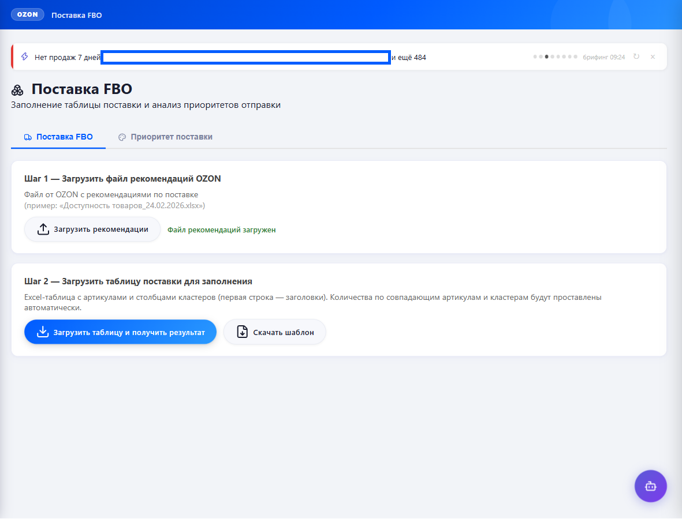Click the lightning bolt alert icon
Viewport: 682px width, 519px height.
pos(25,57)
